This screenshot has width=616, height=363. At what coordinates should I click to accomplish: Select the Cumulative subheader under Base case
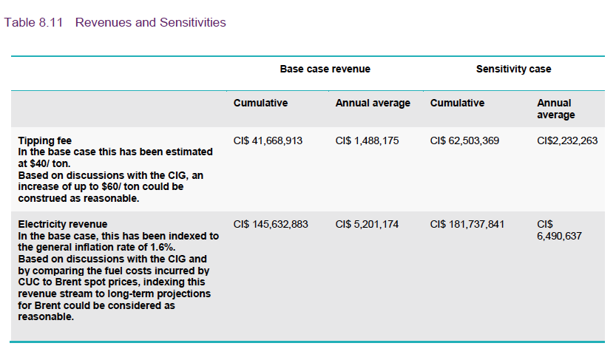(x=260, y=103)
